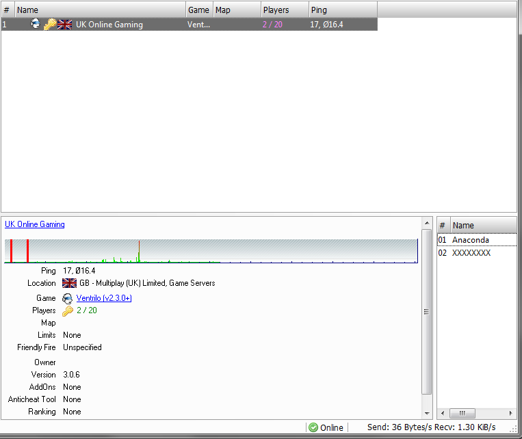Sort server list by Name column
522x439 pixels.
point(100,10)
